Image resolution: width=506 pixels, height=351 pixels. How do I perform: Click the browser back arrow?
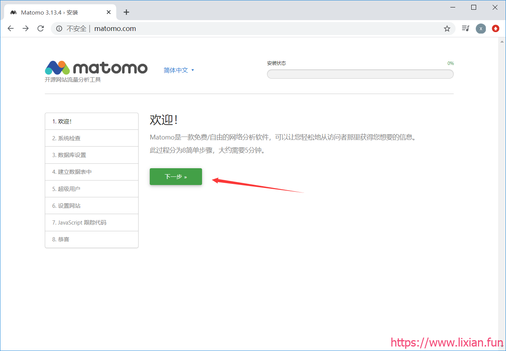click(x=11, y=28)
